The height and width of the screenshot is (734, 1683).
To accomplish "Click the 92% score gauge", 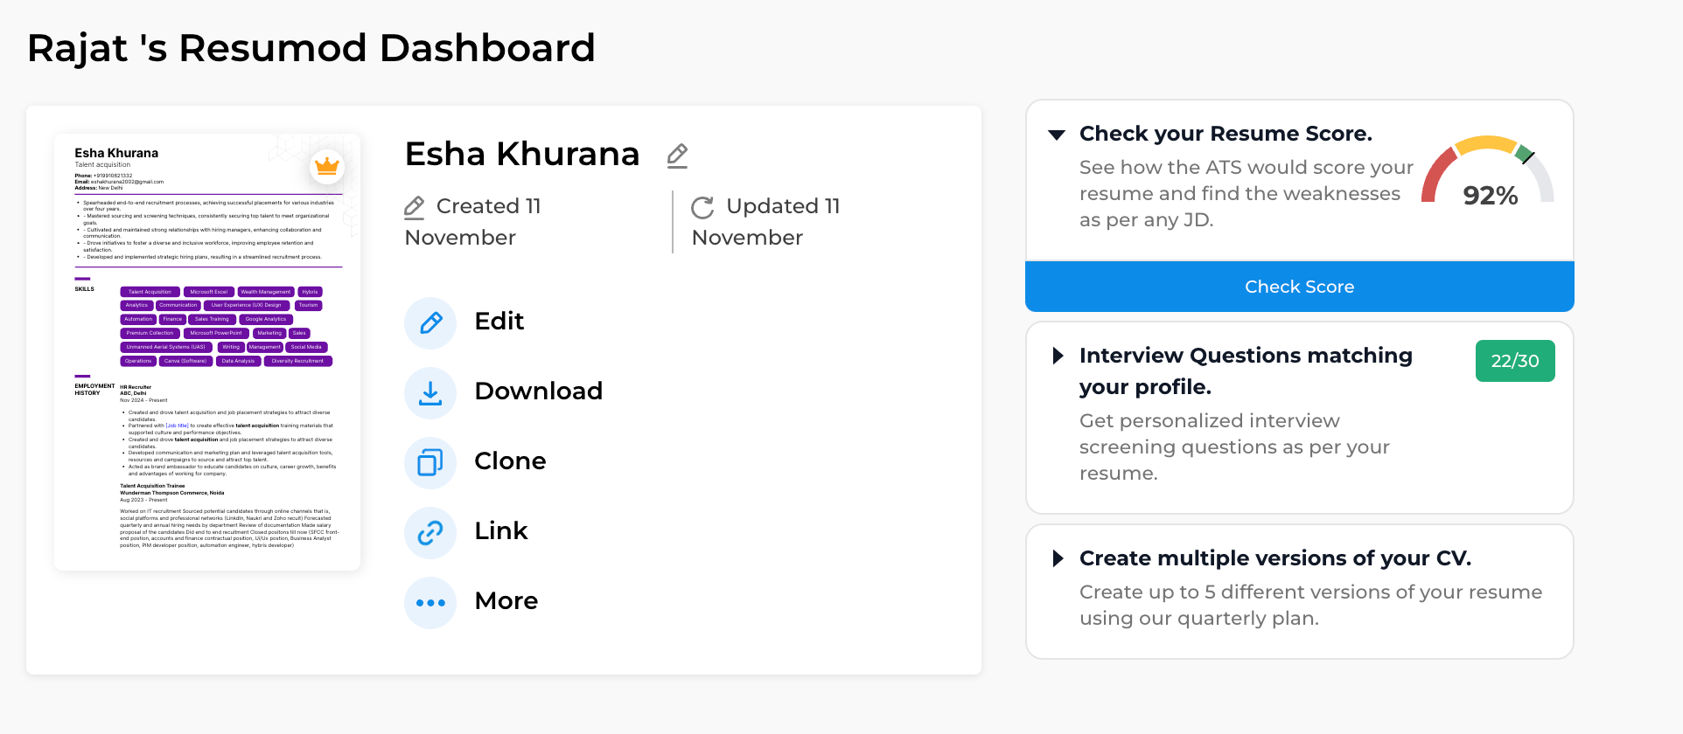I will pyautogui.click(x=1488, y=172).
